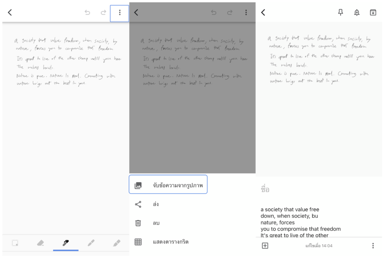Pick the eraser tool in drawing toolbar
385x257 pixels.
coord(40,243)
